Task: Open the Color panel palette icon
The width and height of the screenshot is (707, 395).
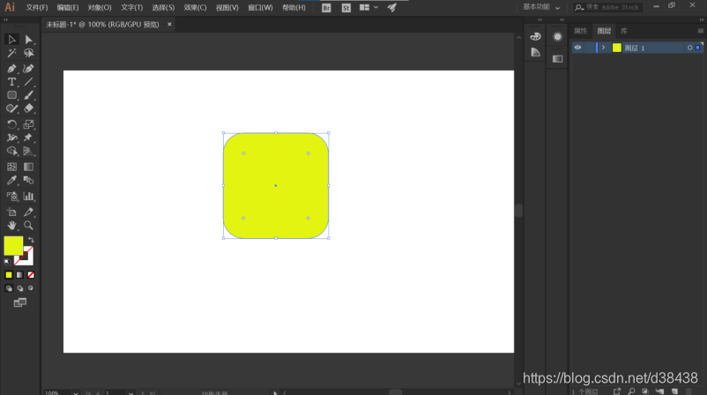Action: pos(535,36)
